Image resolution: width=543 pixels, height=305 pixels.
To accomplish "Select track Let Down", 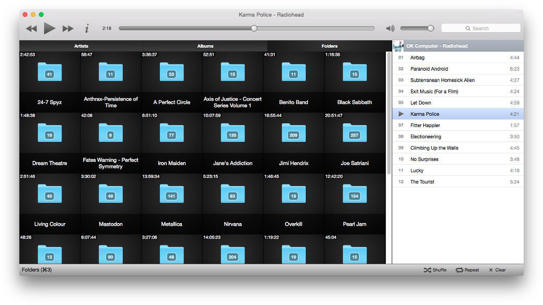I will click(458, 103).
